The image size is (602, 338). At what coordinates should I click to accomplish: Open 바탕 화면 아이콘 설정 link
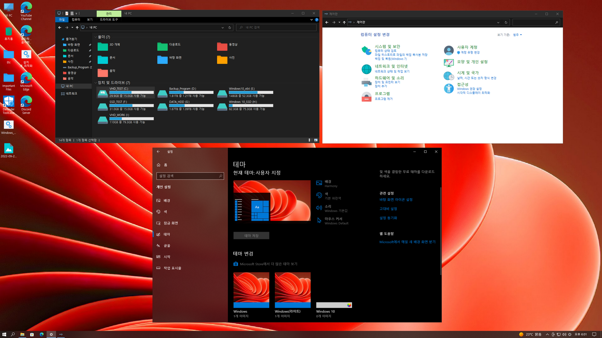[396, 200]
